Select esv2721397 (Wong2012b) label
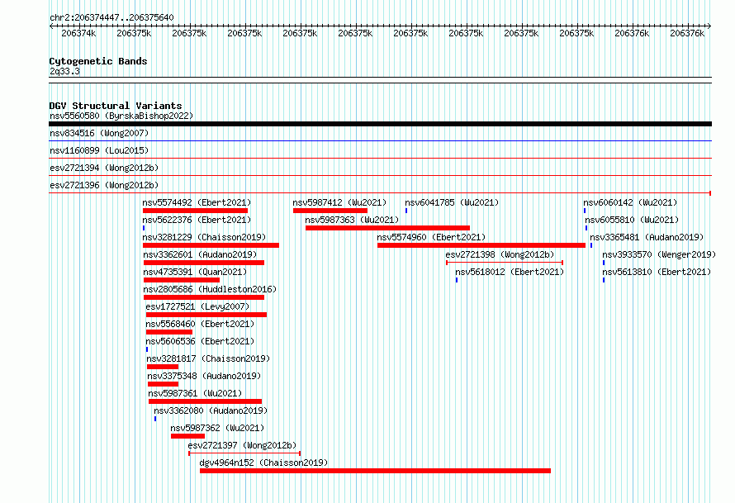735x503 pixels. coord(242,445)
